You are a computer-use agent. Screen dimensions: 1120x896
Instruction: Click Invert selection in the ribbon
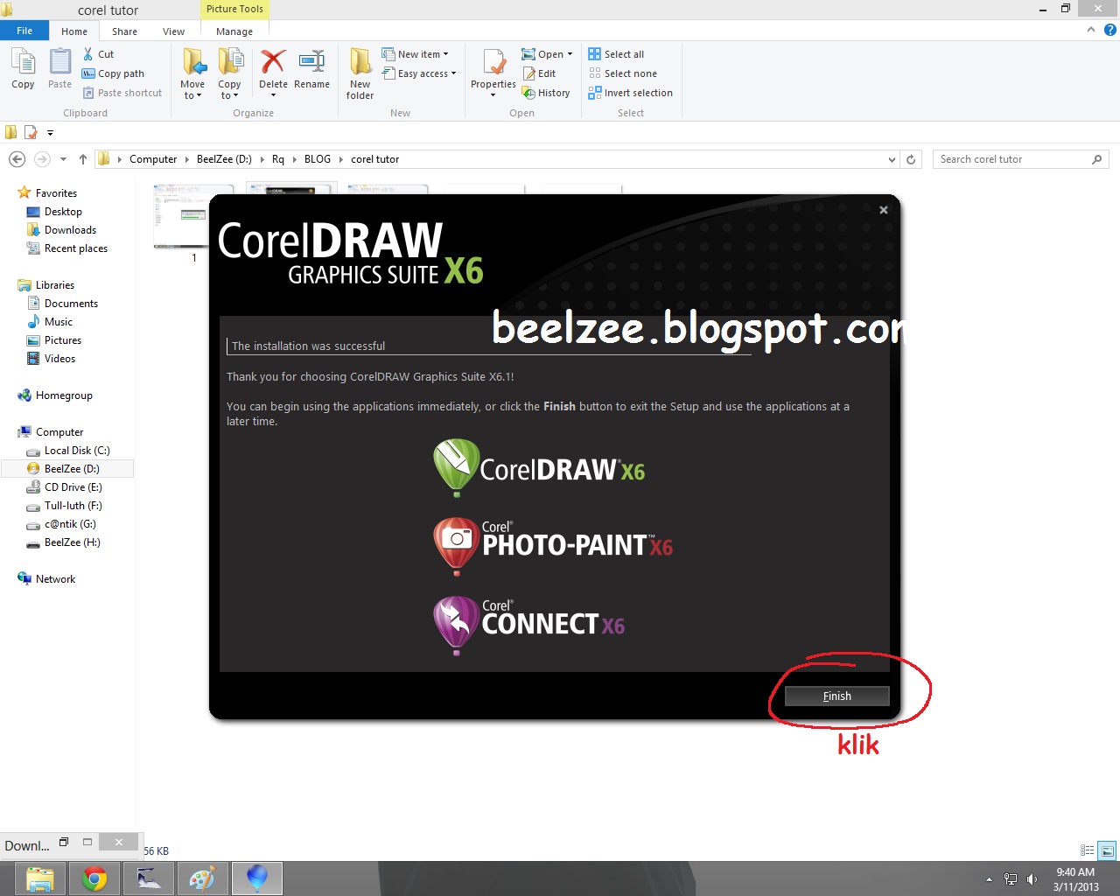point(631,93)
